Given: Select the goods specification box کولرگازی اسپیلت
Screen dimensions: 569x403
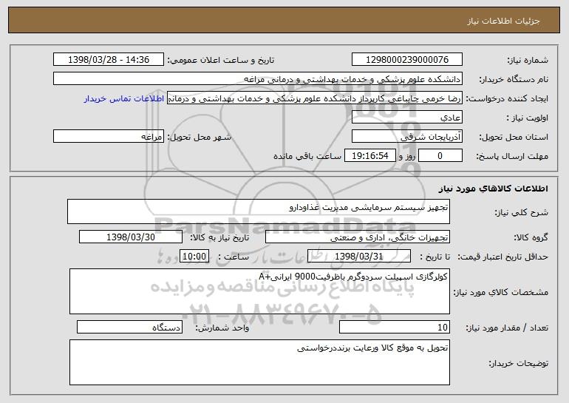Looking at the screenshot, I should pos(259,291).
